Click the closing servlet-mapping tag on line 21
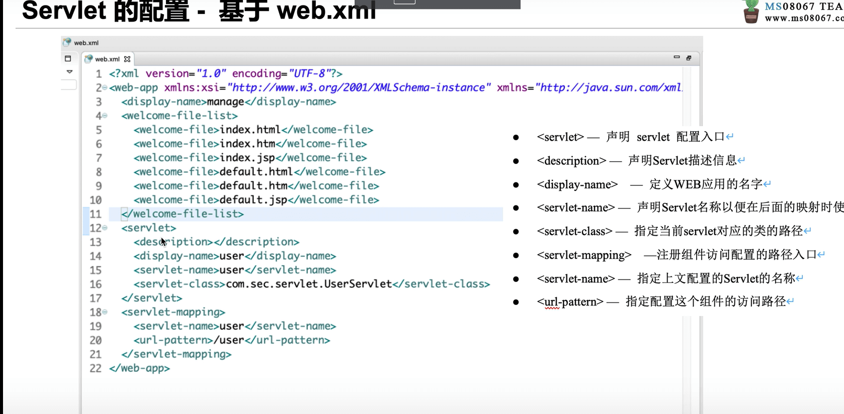 click(x=176, y=354)
